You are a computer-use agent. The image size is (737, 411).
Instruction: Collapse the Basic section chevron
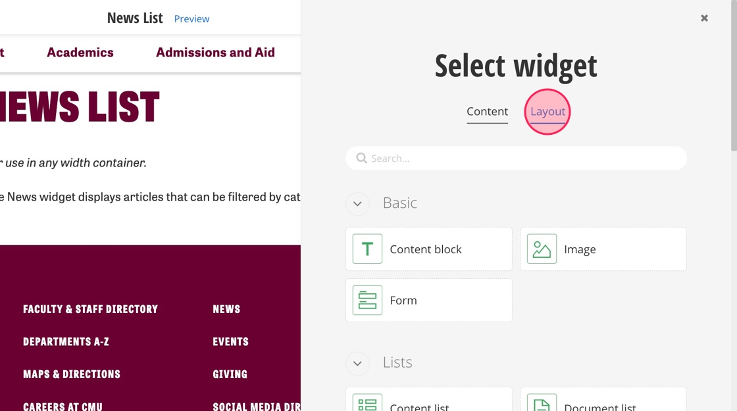pyautogui.click(x=357, y=203)
